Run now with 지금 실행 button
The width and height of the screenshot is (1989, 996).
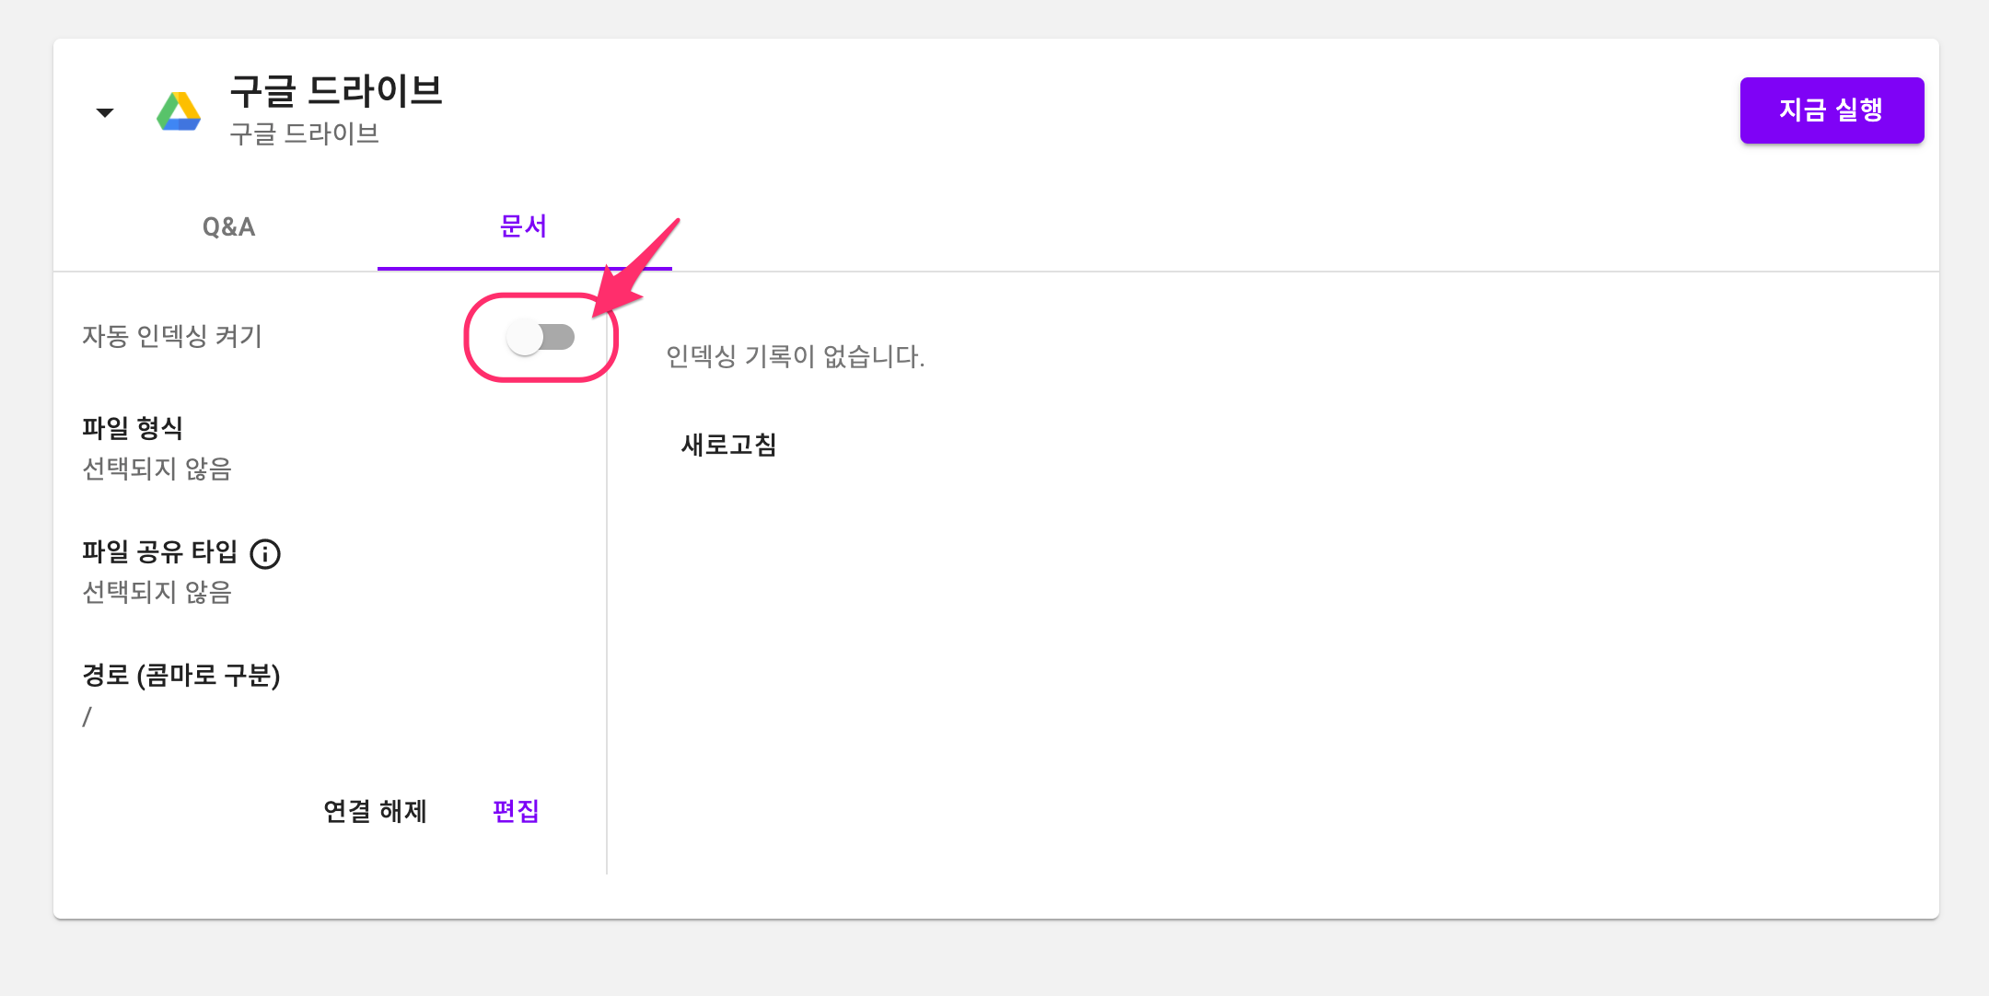[1832, 110]
